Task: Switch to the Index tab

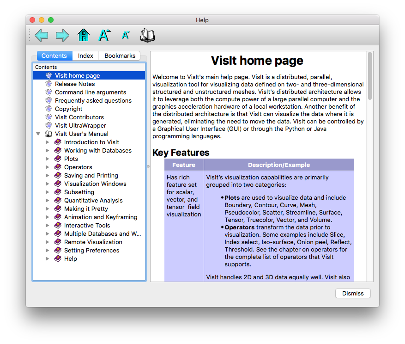Action: pyautogui.click(x=85, y=55)
